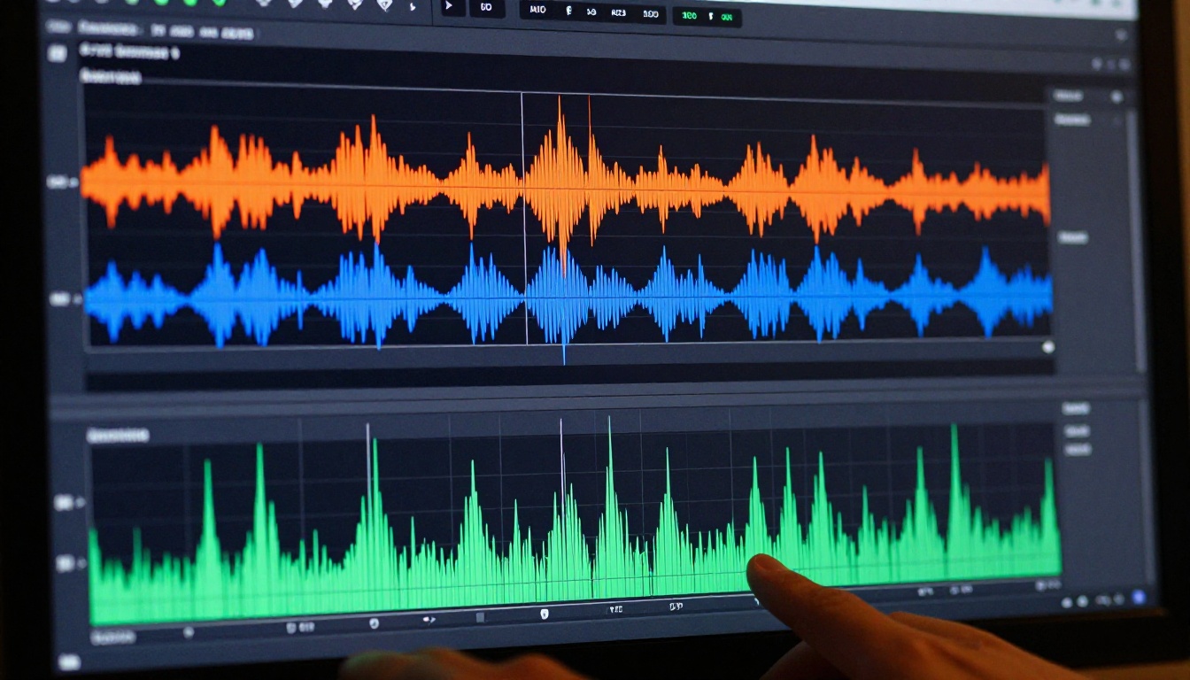Click the small square stop icon in the bottom toolbar
This screenshot has width=1190, height=680.
pos(481,616)
